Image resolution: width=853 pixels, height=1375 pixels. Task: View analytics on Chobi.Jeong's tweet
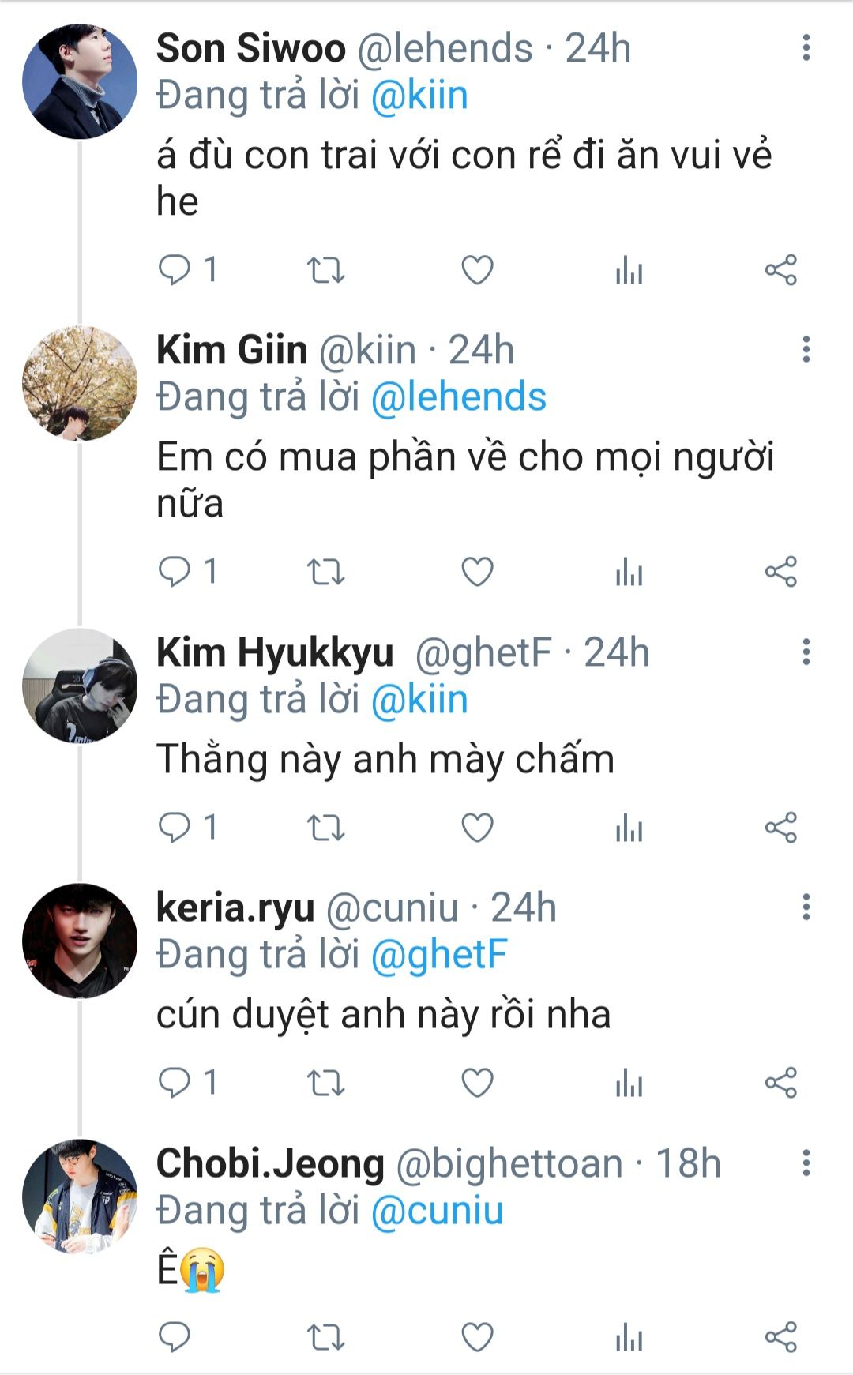629,1337
